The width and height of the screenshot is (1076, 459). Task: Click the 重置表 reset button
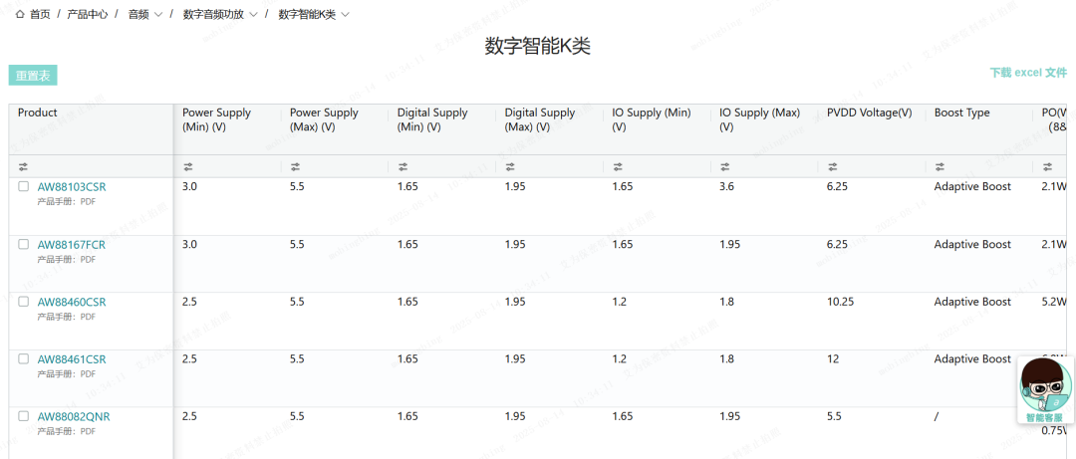point(33,76)
